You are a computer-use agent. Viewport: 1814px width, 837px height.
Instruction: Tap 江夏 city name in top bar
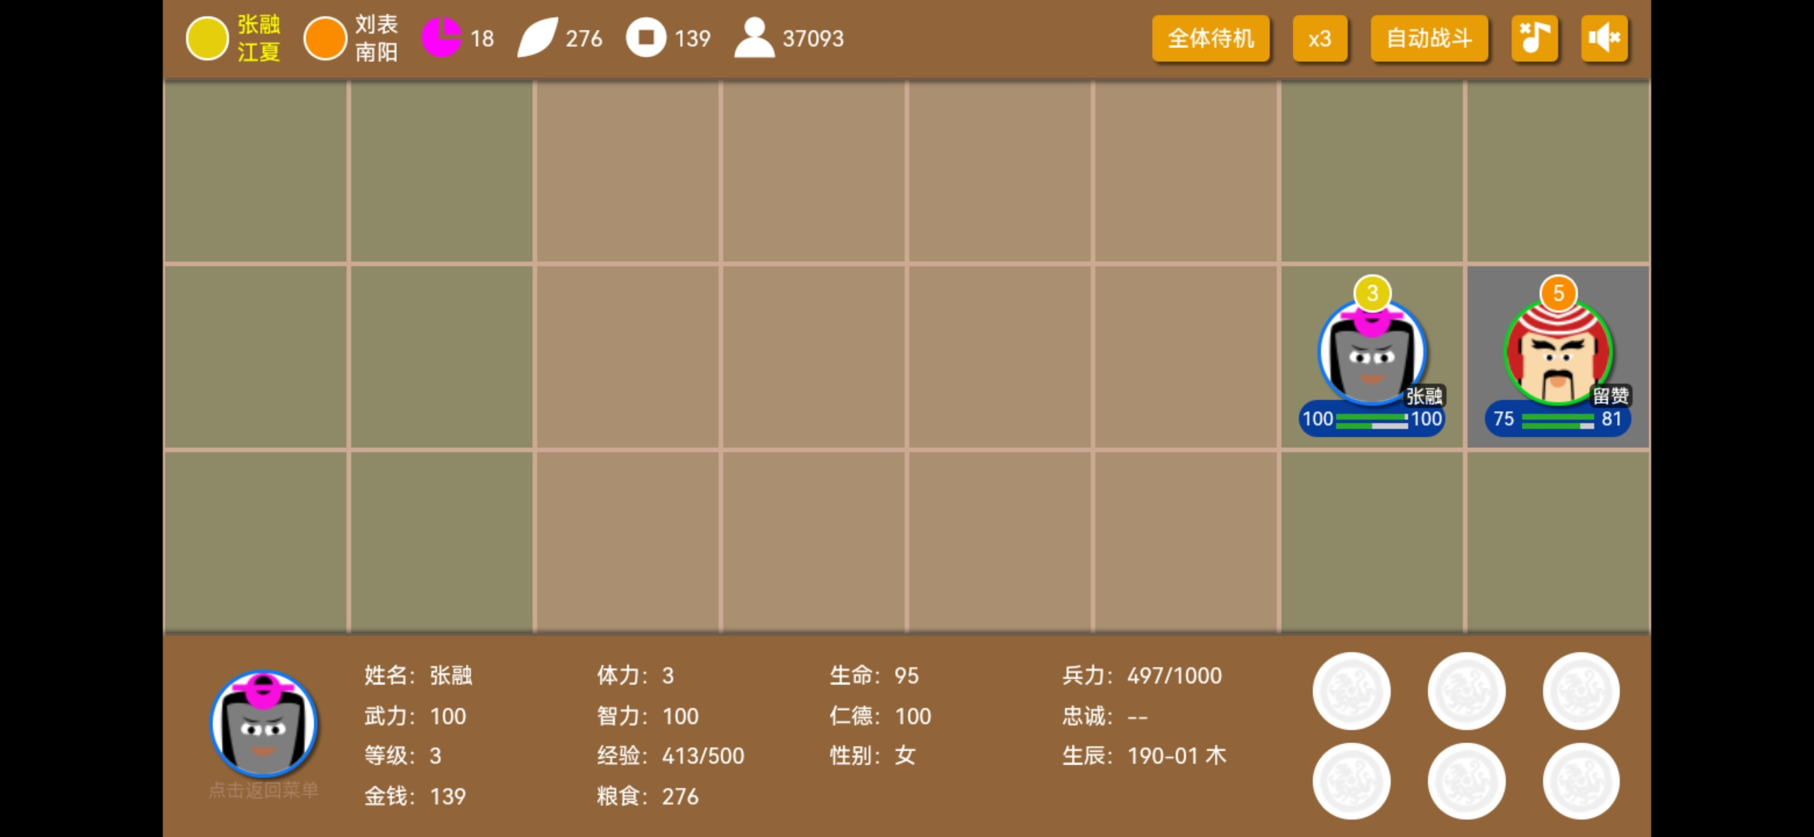coord(258,52)
